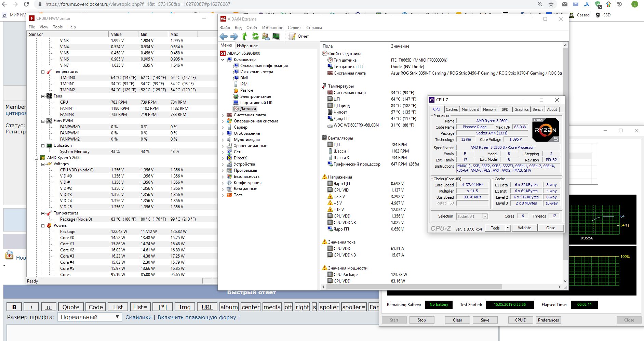Open the Сервис menu in AIDA64
Screen dimensions: 644x341
click(294, 28)
